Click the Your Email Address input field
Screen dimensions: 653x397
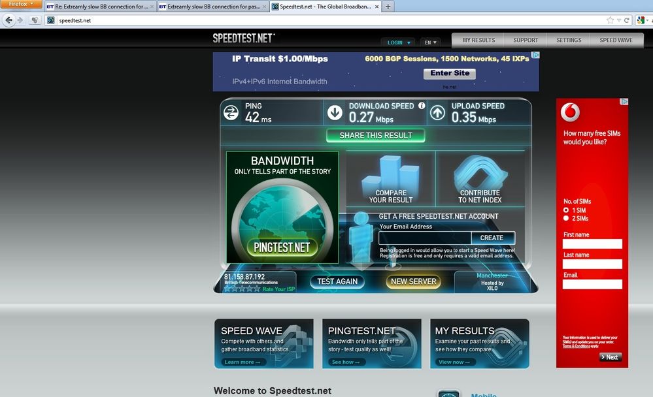[425, 238]
